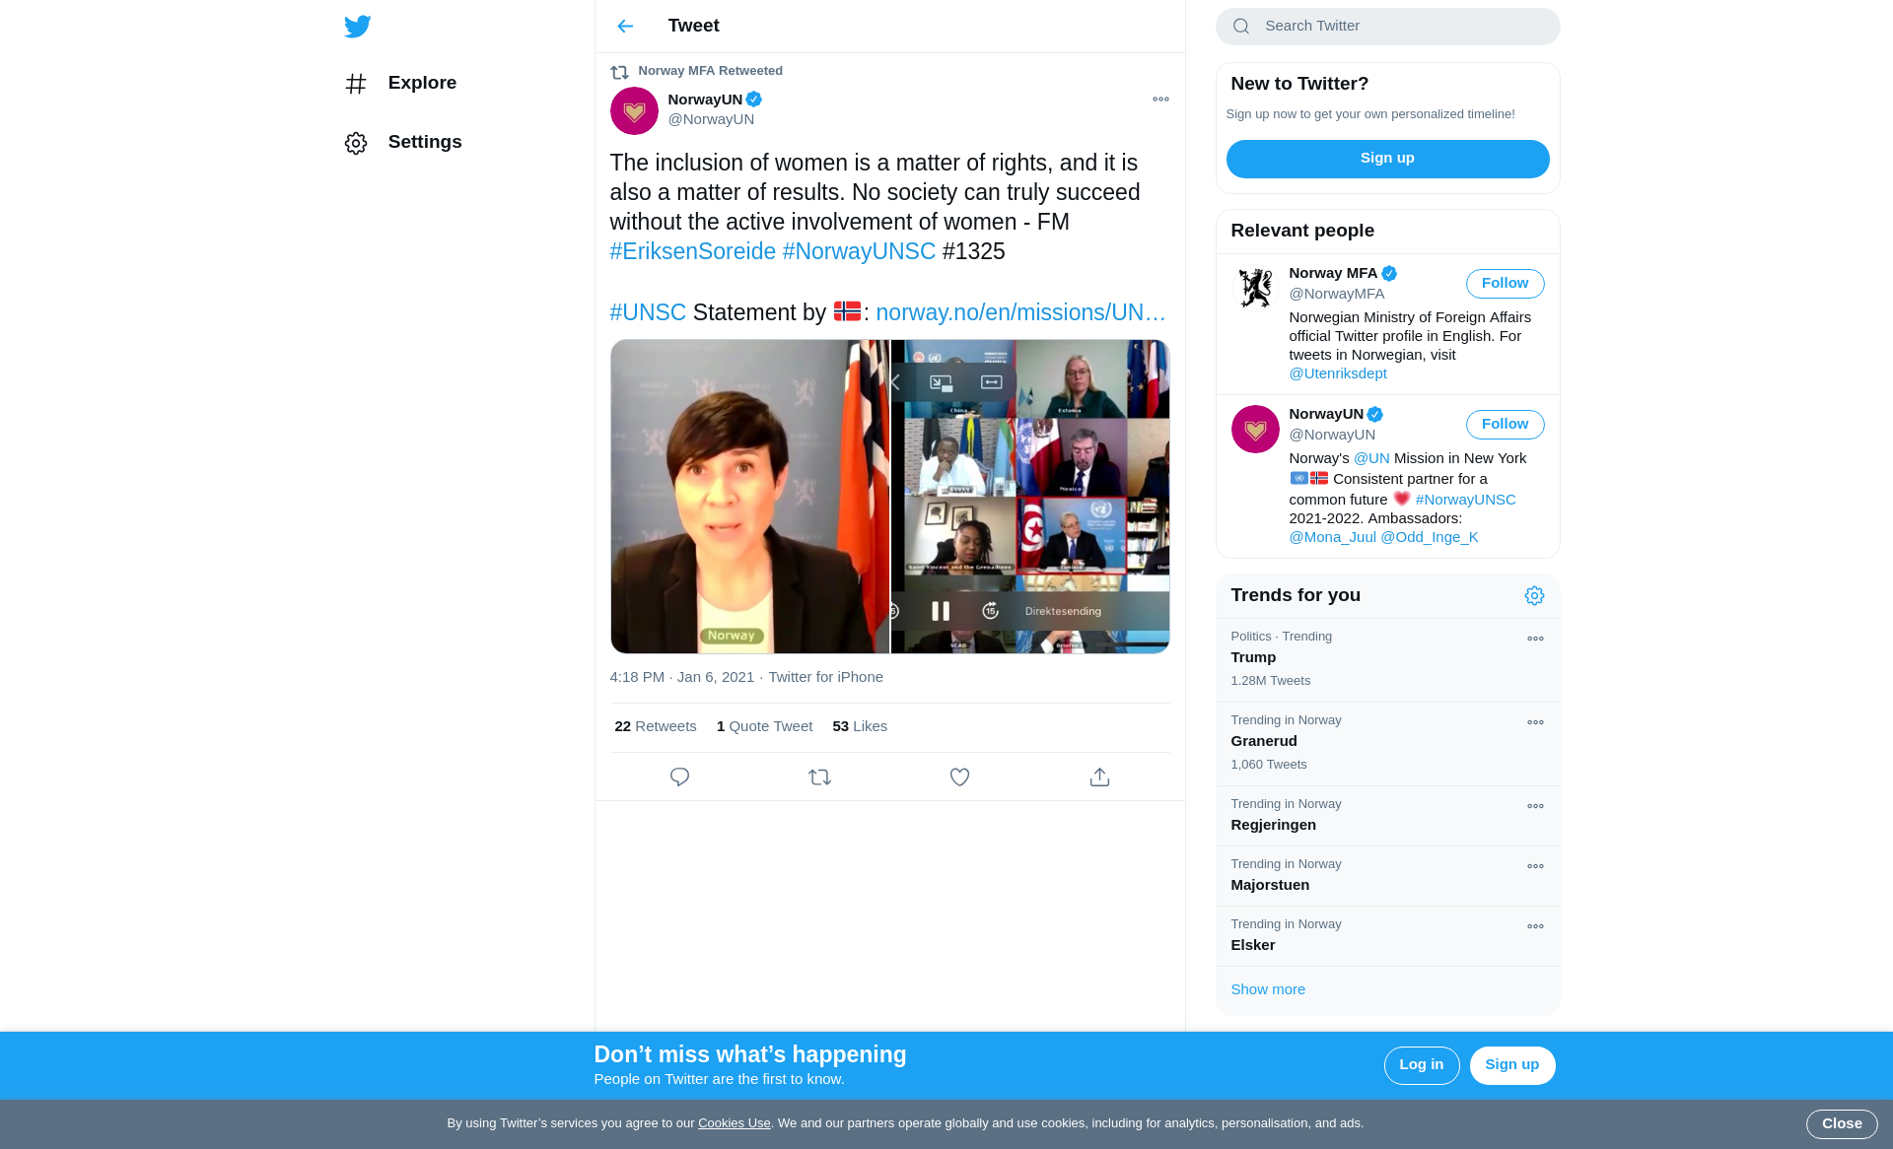Open NorwayUN tweet author avatar
Screen dimensions: 1893x1149
coord(634,110)
